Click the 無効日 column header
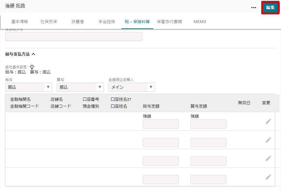 (x=244, y=103)
